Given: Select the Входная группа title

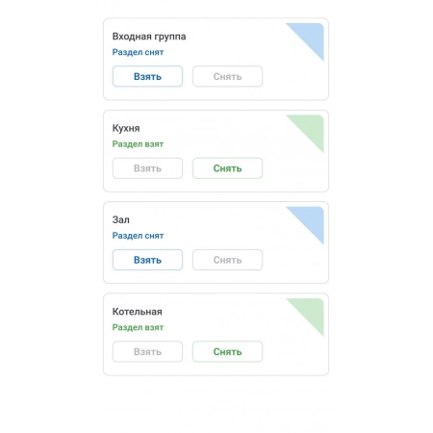Looking at the screenshot, I should pos(149,37).
